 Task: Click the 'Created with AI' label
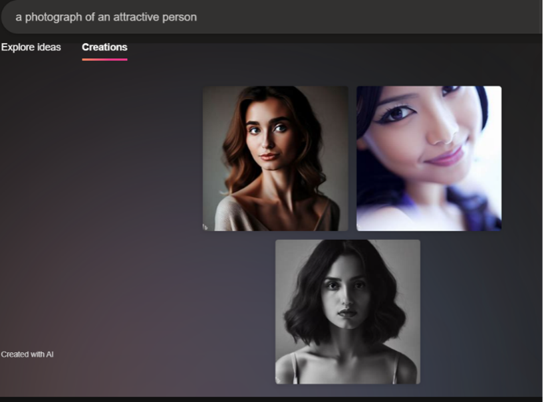pos(27,354)
